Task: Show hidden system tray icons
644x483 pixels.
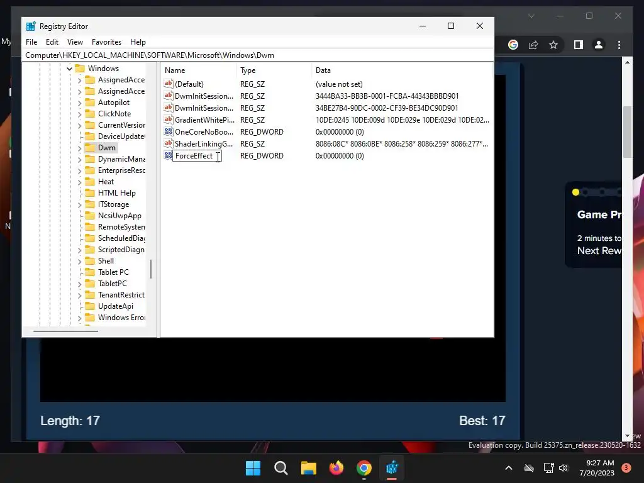Action: point(508,468)
